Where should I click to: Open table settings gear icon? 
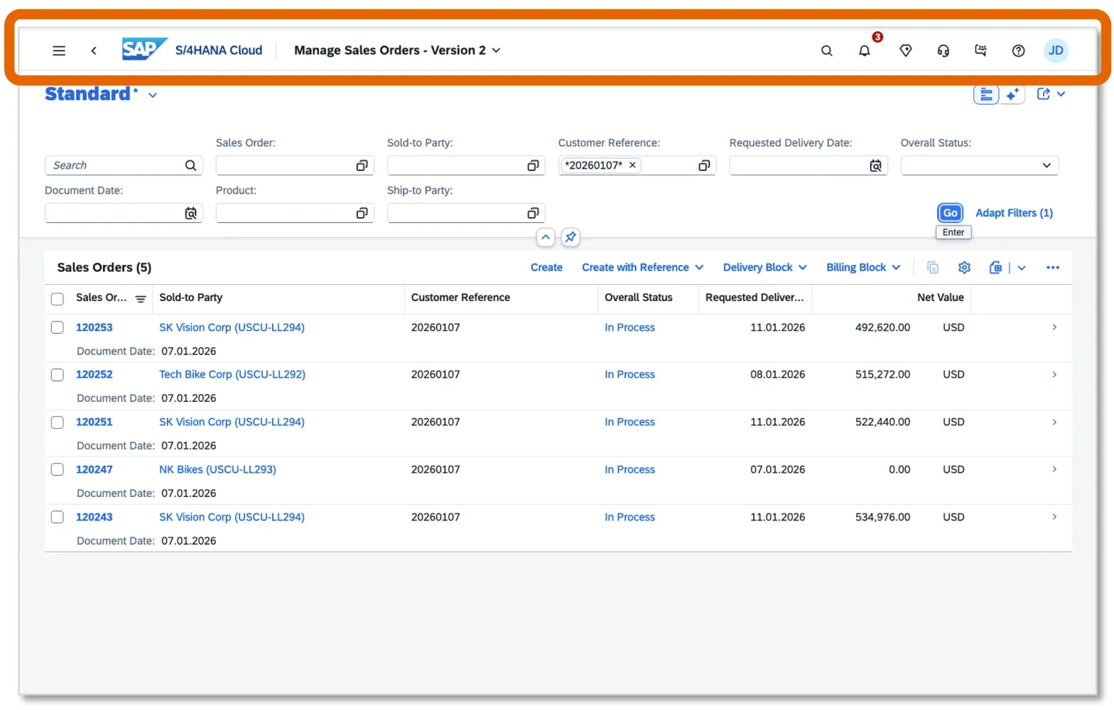(x=964, y=268)
